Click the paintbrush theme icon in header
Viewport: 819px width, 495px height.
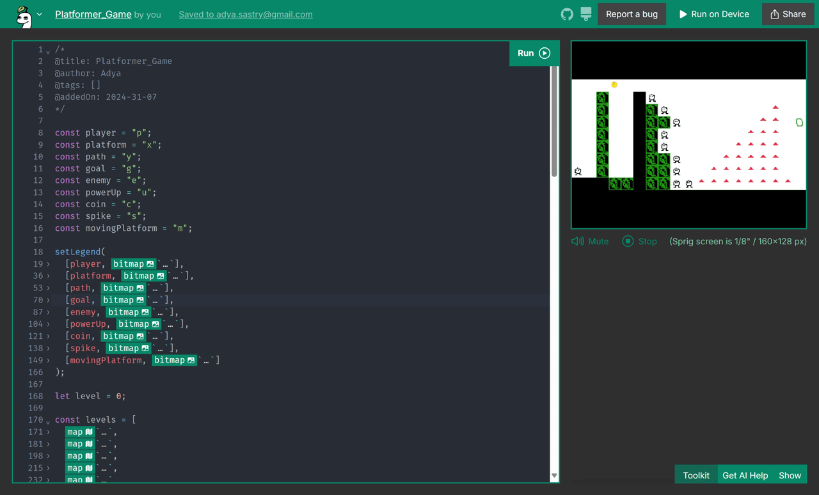point(586,14)
